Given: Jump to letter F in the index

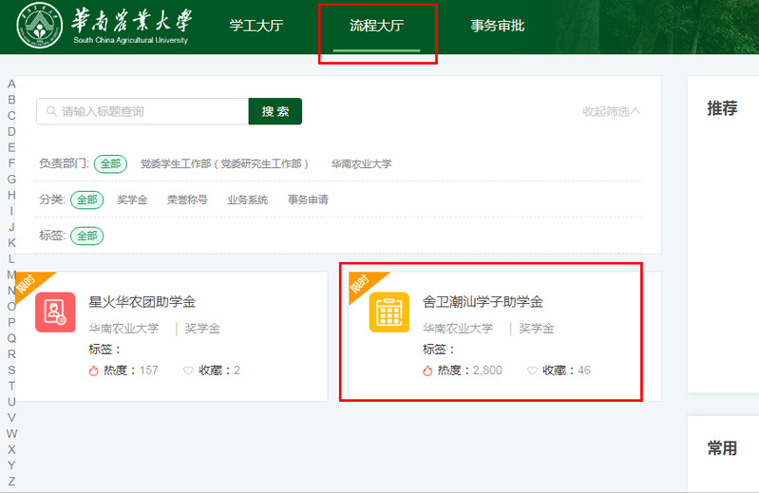Looking at the screenshot, I should coord(11,163).
